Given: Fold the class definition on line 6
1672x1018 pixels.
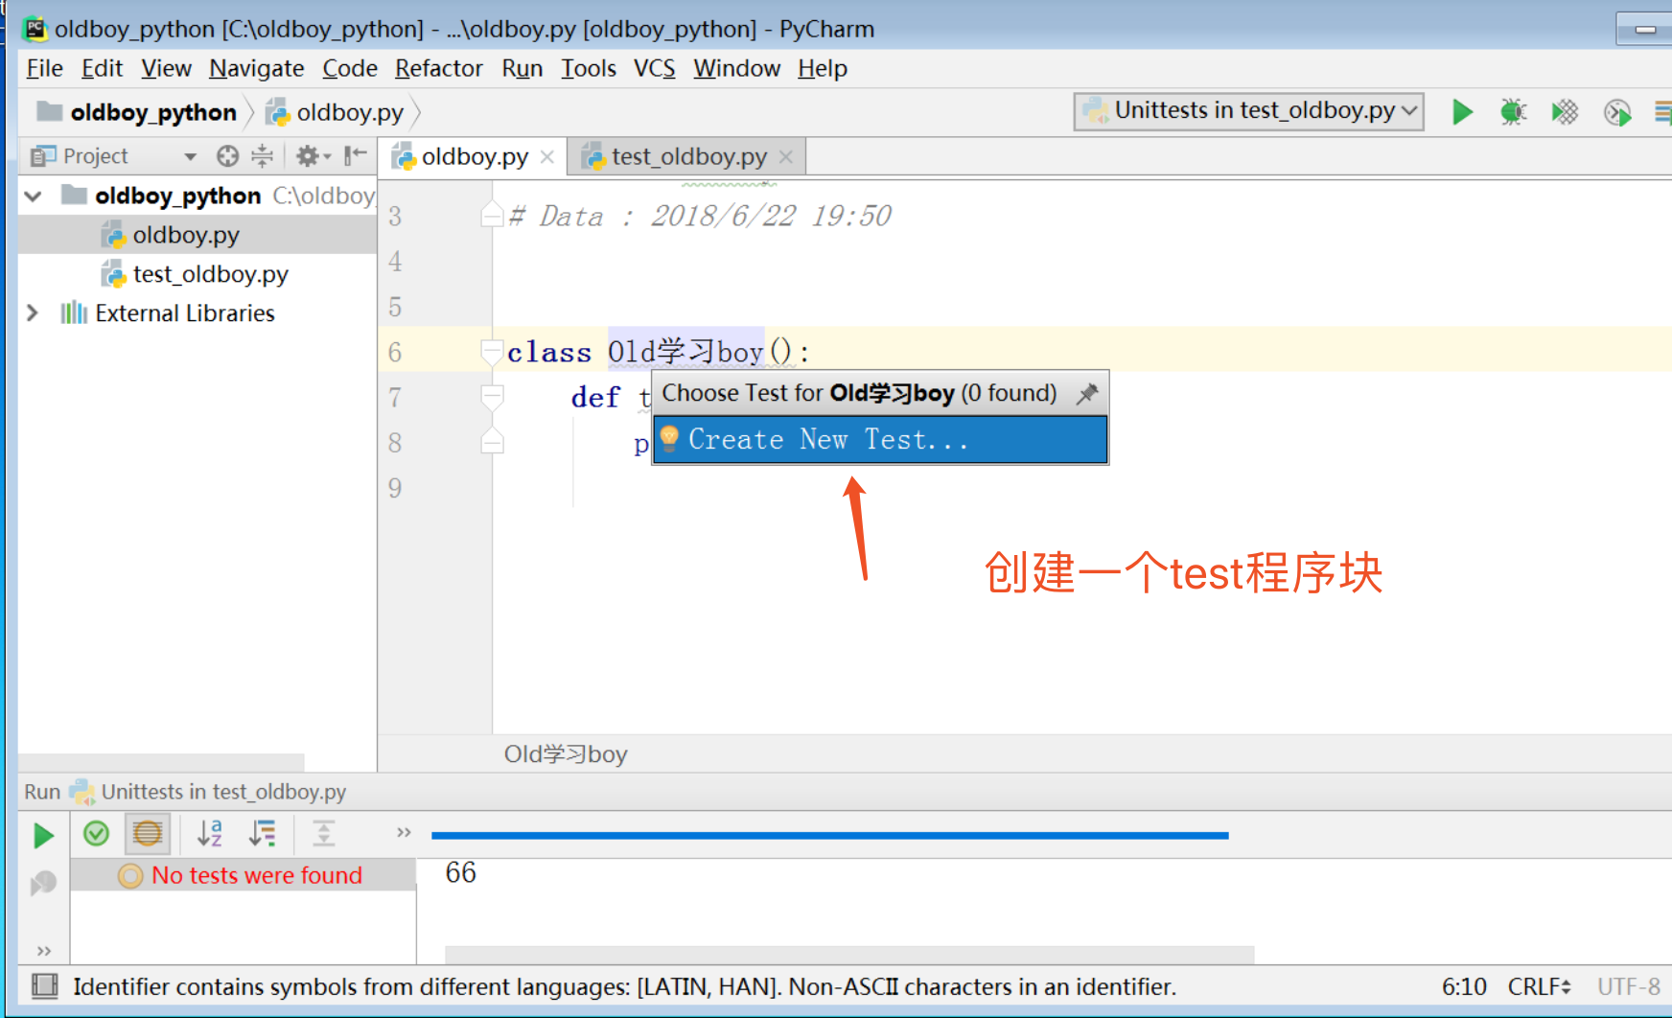Looking at the screenshot, I should click(492, 352).
